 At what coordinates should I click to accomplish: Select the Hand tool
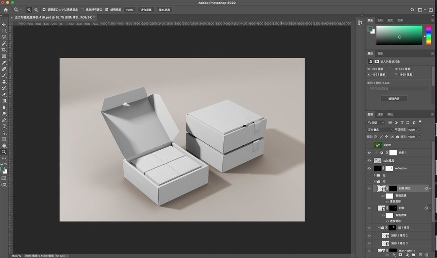pyautogui.click(x=4, y=145)
